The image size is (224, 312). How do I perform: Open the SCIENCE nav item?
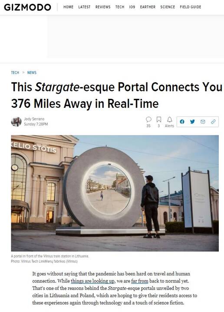168,7
